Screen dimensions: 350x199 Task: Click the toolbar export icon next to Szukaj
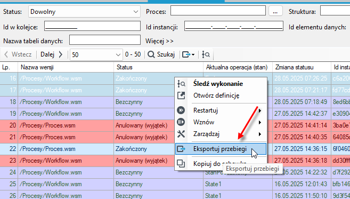(x=186, y=54)
